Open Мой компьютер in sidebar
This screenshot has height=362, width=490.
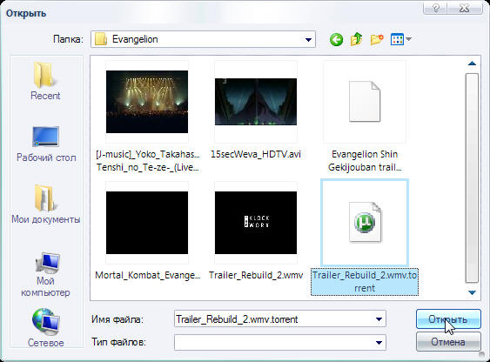[x=45, y=275]
